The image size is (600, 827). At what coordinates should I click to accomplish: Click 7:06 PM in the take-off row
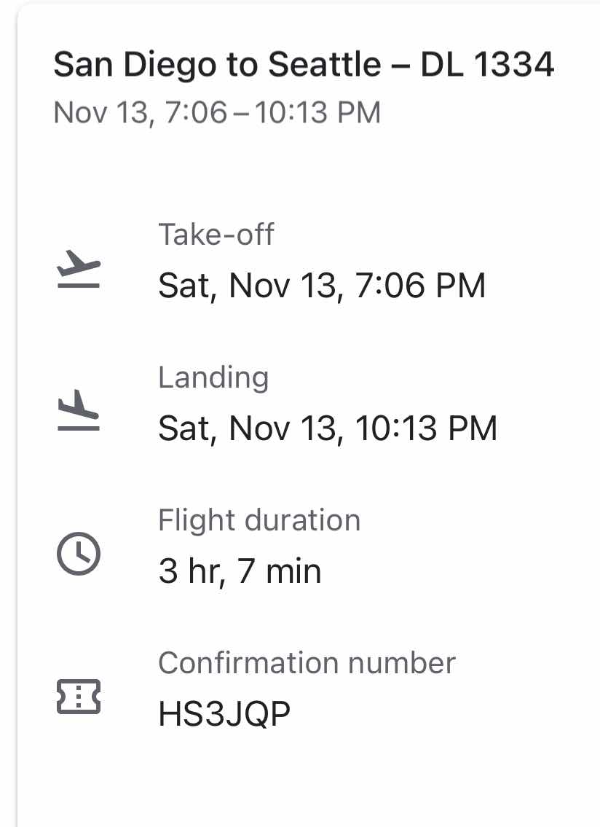pos(419,286)
